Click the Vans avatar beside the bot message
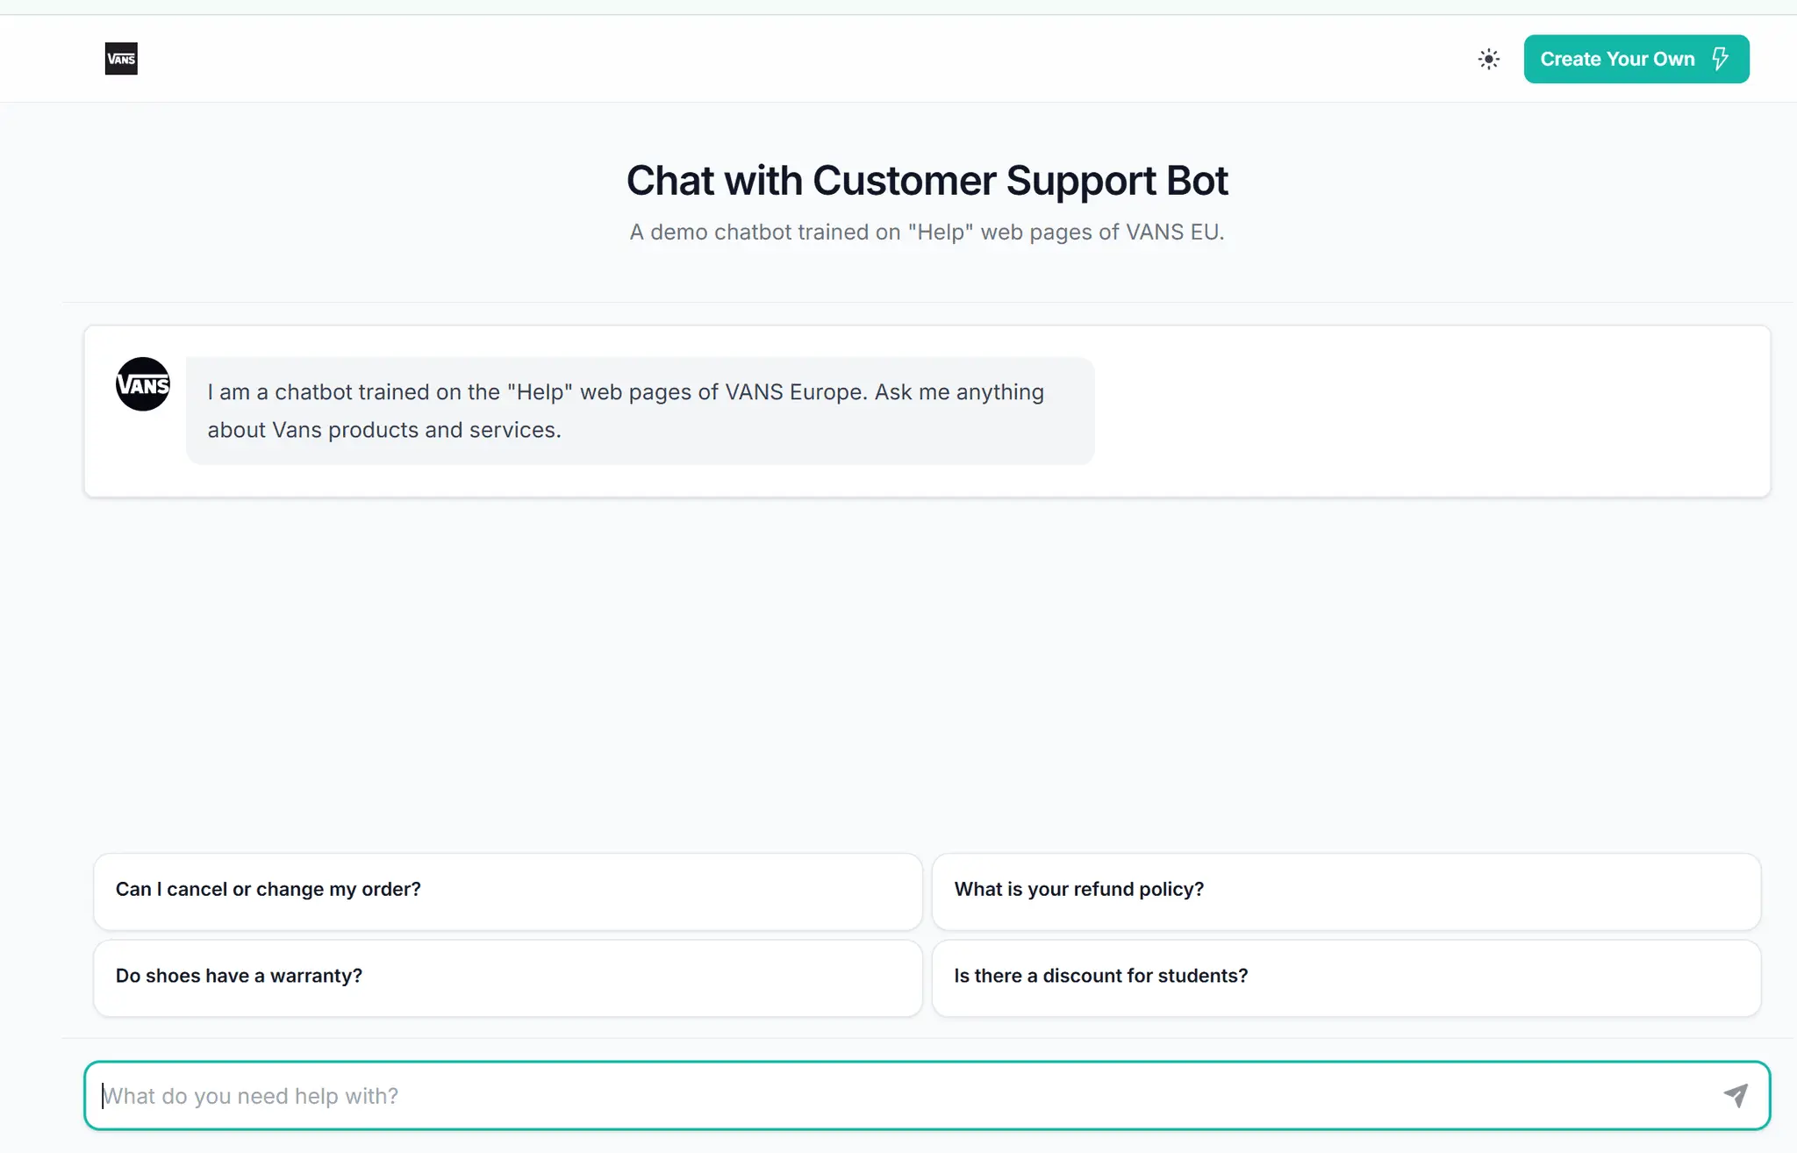The image size is (1797, 1153). click(x=143, y=384)
